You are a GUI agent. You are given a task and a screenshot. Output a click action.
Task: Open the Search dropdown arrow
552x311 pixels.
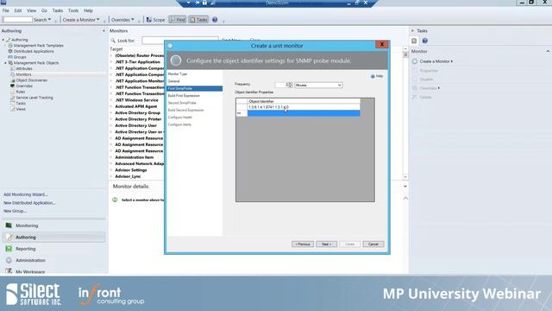50,20
